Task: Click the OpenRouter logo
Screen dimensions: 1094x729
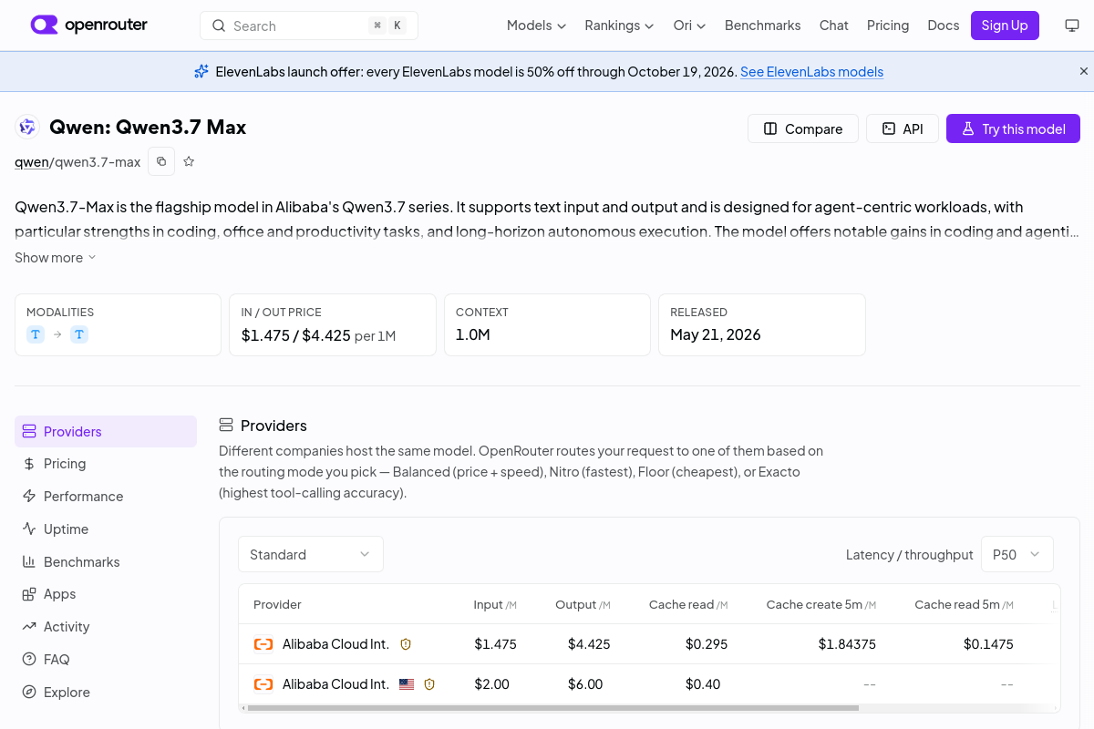Action: tap(89, 26)
